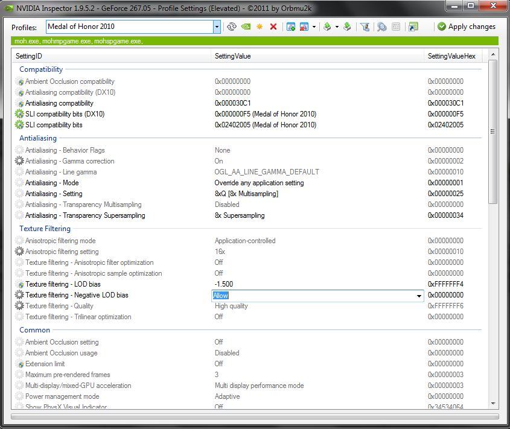Click the gear icon beside Antialiasing - Gamma correction
The height and width of the screenshot is (429, 510).
pyautogui.click(x=19, y=160)
